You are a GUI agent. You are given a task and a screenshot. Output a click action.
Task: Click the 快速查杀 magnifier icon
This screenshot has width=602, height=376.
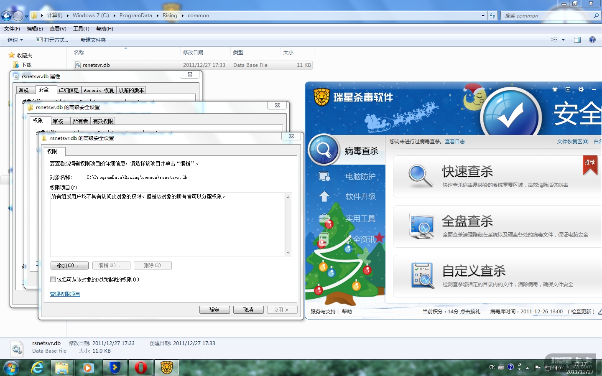[x=420, y=176]
